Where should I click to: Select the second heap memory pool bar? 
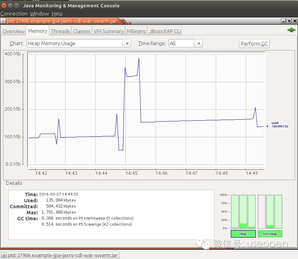(x=243, y=212)
